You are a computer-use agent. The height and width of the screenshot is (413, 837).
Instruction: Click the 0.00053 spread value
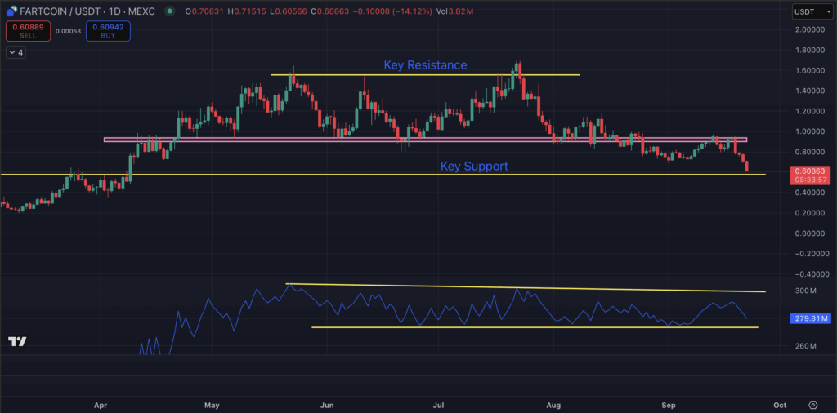pos(69,31)
